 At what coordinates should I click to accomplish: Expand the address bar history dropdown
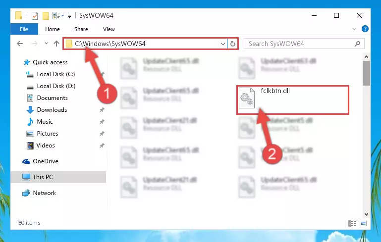pyautogui.click(x=223, y=44)
